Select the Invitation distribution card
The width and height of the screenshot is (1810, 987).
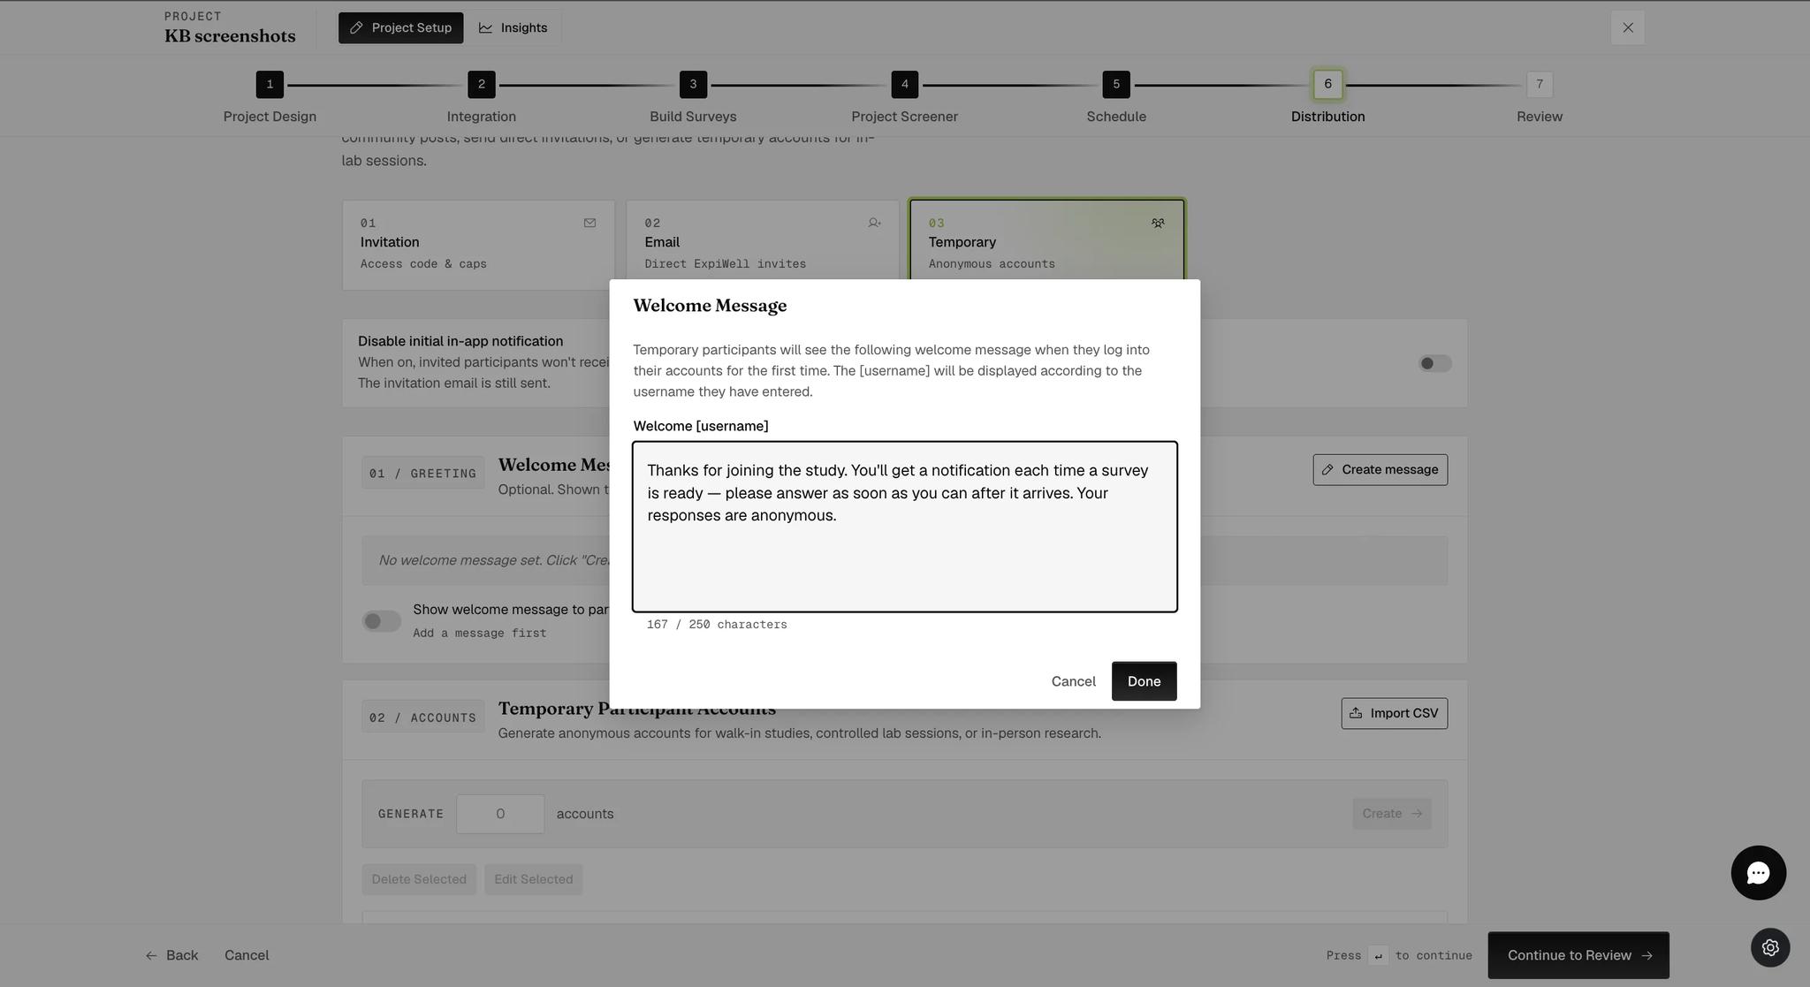[478, 245]
